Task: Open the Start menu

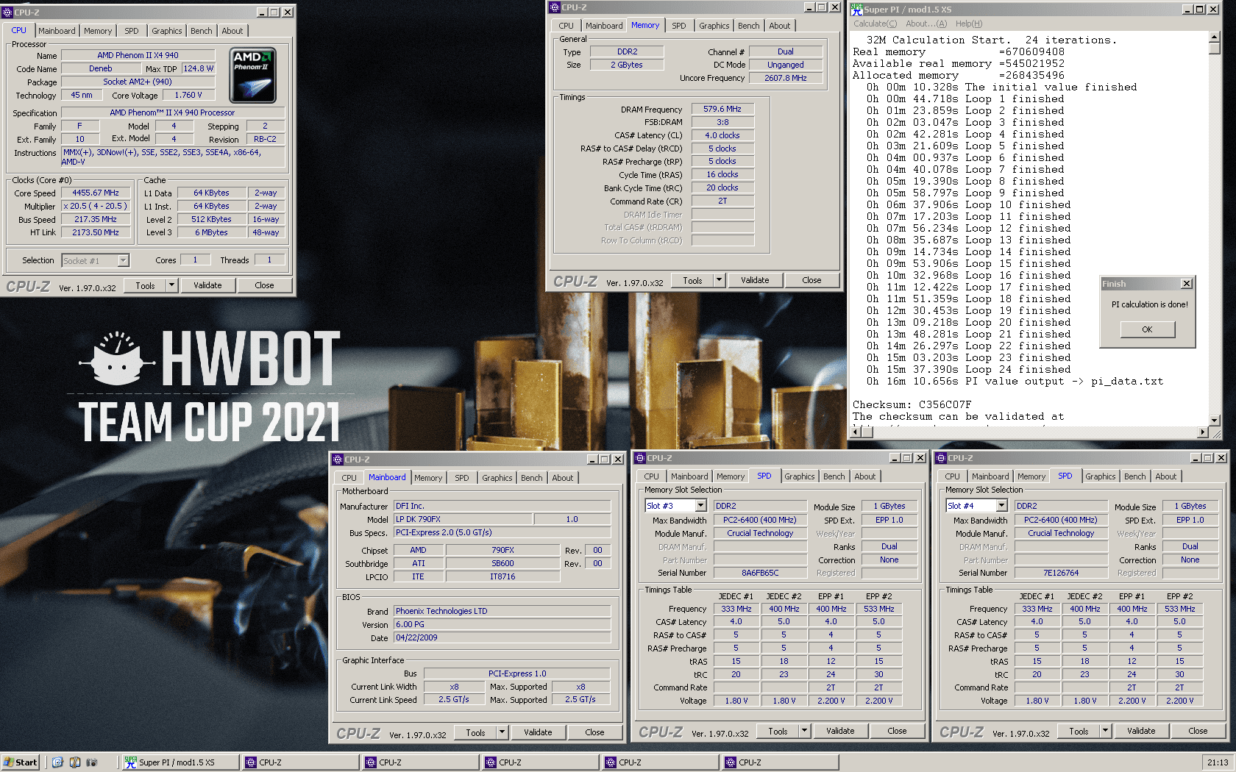Action: point(21,762)
